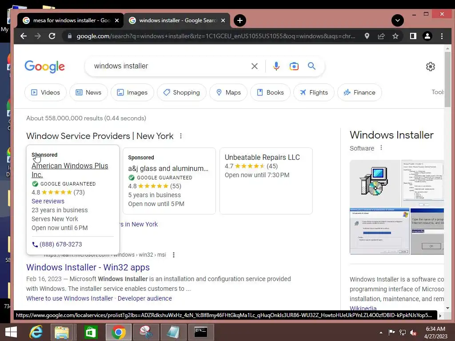Search by voice microphone icon

(x=276, y=66)
